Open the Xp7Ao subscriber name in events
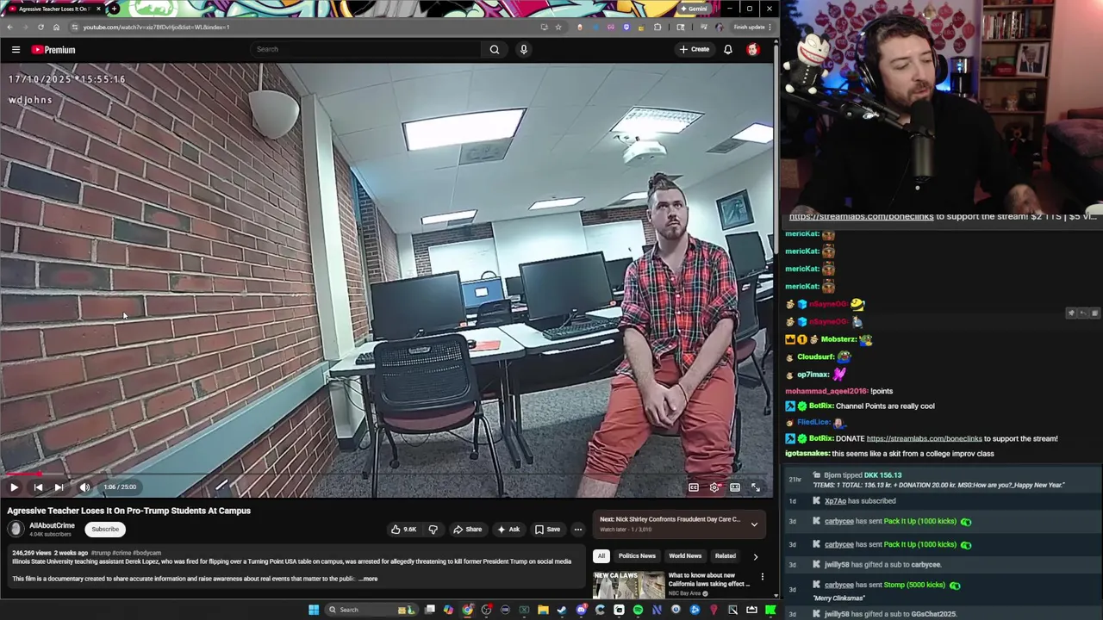This screenshot has width=1103, height=620. (835, 501)
